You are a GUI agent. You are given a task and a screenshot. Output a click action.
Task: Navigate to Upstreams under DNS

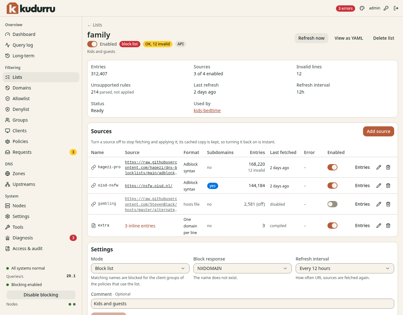[41, 184]
